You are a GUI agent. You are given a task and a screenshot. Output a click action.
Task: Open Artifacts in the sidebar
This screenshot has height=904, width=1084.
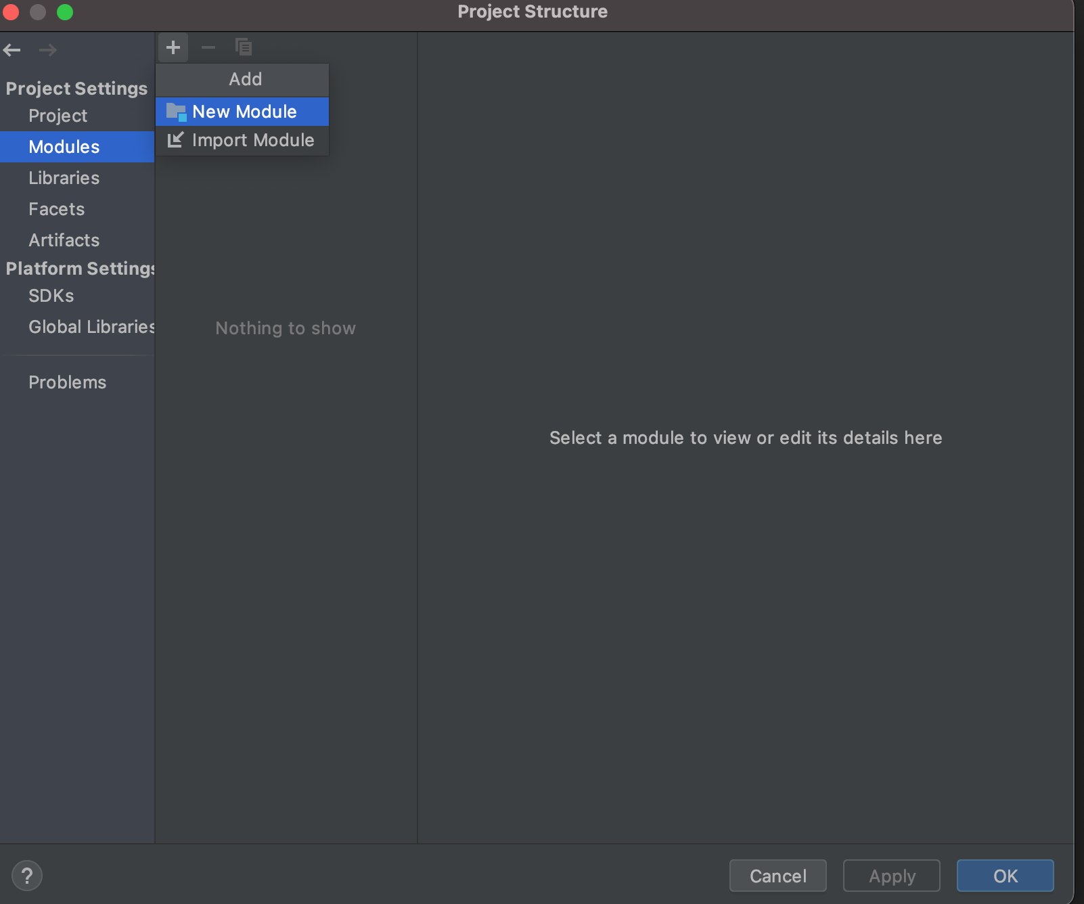(x=77, y=240)
